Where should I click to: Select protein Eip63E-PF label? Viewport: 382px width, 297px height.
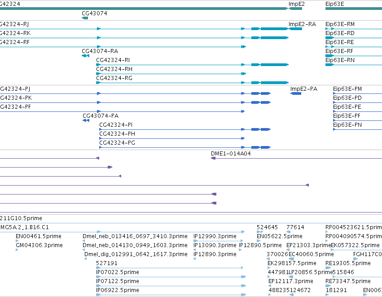[347, 116]
